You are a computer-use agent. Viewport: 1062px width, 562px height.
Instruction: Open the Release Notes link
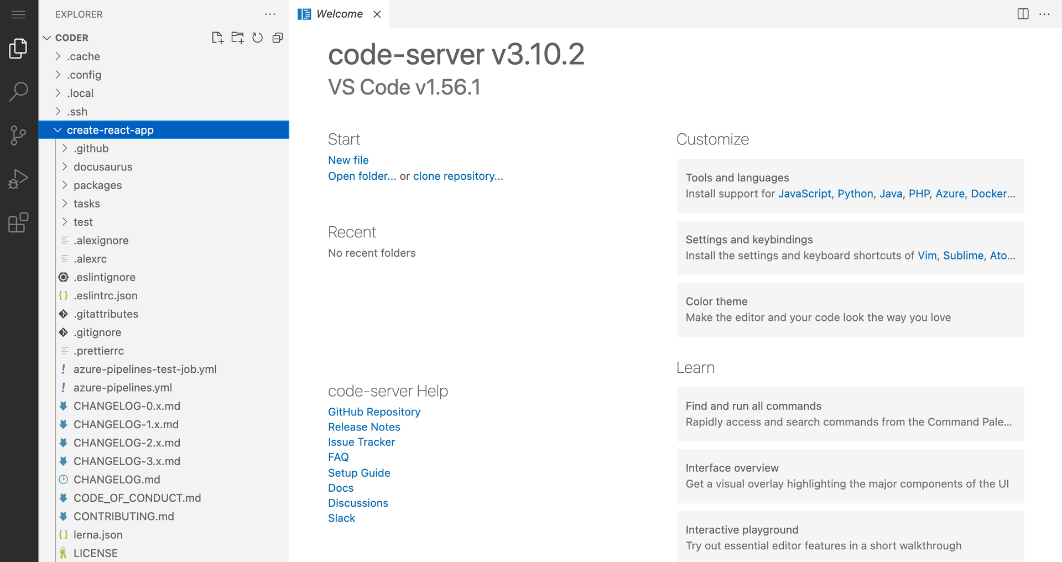364,427
